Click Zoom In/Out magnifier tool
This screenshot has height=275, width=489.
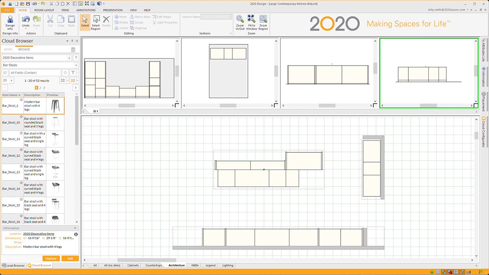tap(240, 22)
